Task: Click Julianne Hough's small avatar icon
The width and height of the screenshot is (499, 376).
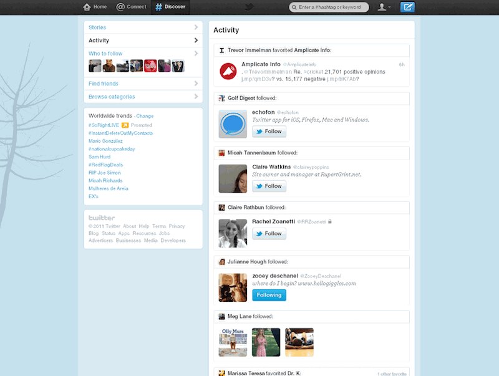Action: [x=222, y=262]
